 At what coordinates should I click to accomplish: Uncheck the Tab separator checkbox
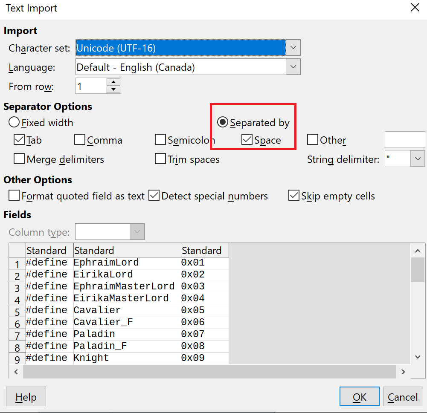[19, 139]
